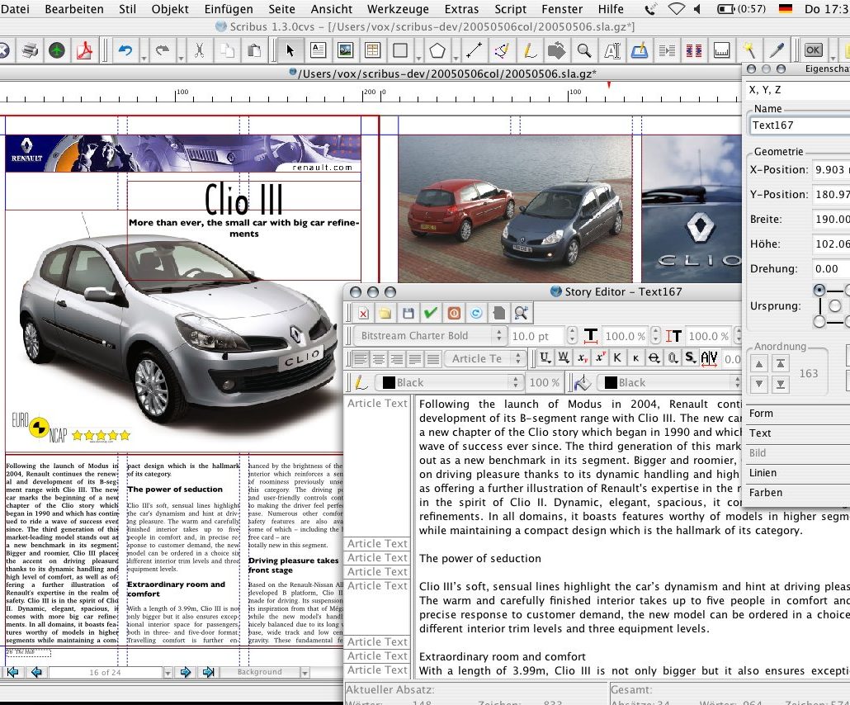850x705 pixels.
Task: Open the Datei menu
Action: coord(15,9)
